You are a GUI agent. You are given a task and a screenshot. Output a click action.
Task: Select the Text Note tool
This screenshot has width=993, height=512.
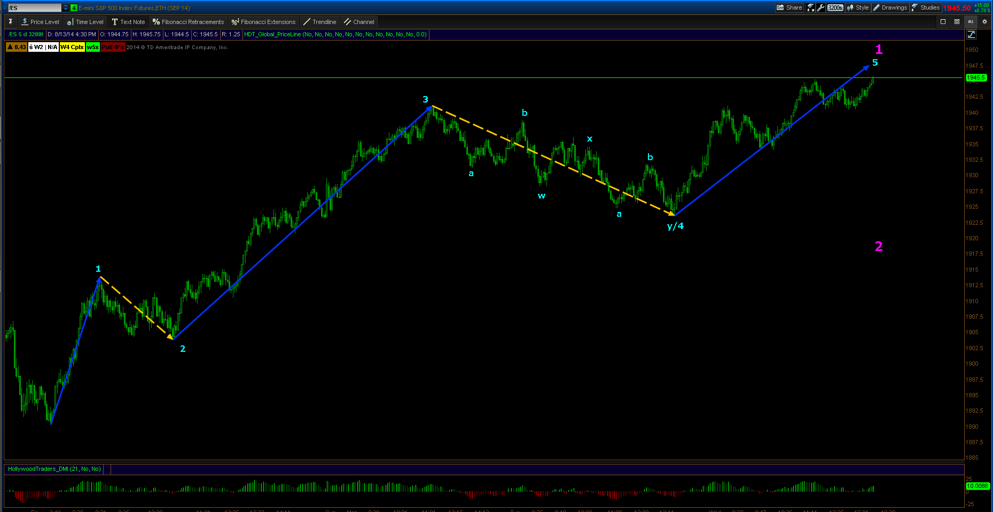128,22
